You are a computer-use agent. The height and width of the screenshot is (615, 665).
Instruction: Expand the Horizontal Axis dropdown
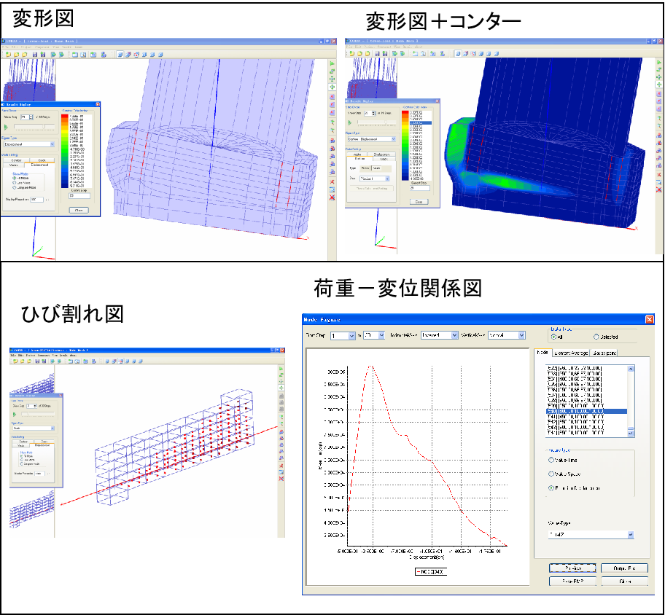point(454,335)
